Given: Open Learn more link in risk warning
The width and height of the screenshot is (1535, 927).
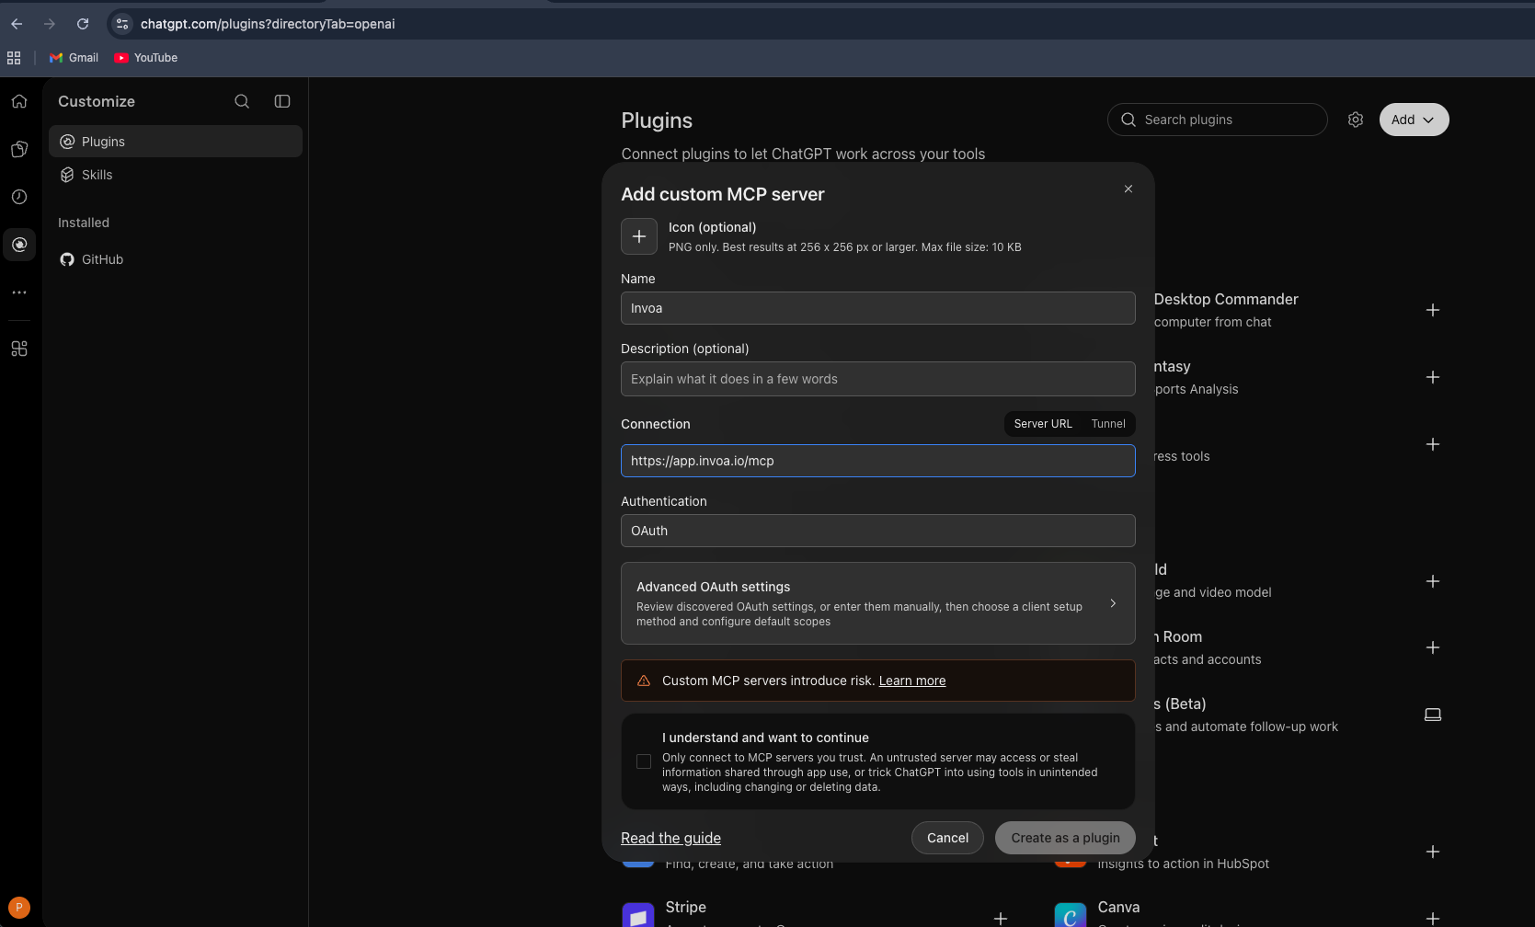Looking at the screenshot, I should 912,681.
